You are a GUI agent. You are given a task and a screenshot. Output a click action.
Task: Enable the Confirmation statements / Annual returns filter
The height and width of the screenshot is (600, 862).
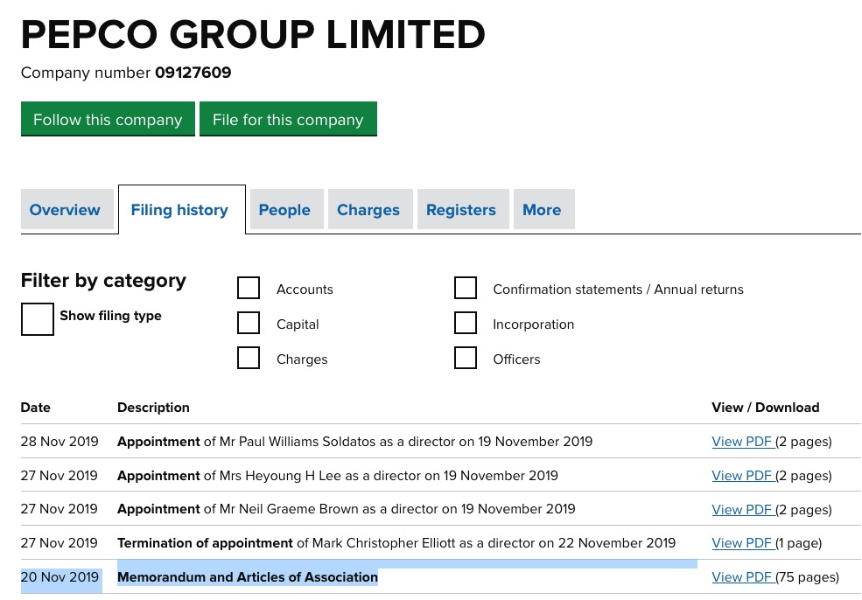coord(466,288)
